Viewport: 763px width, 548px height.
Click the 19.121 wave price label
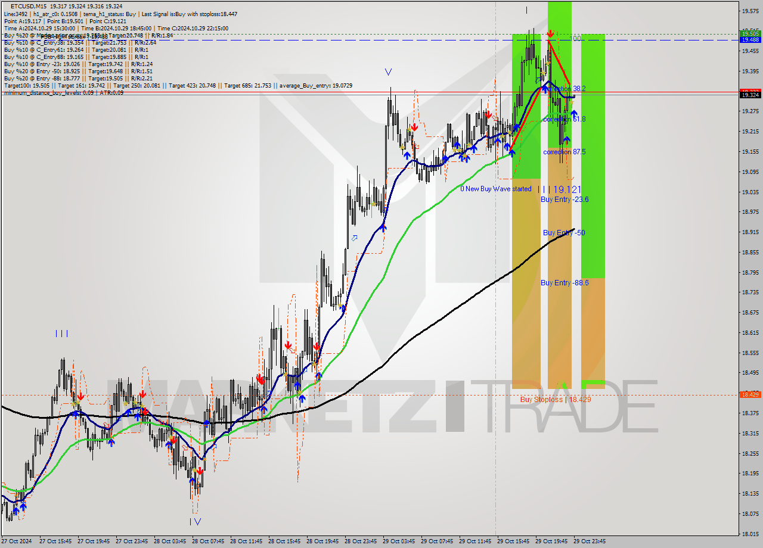[x=567, y=189]
